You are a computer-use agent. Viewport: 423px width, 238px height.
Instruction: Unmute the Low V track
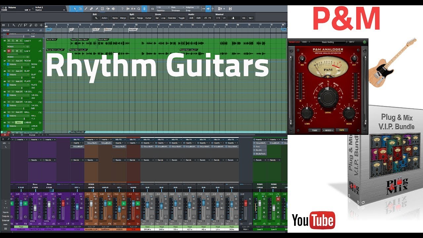pos(9,51)
